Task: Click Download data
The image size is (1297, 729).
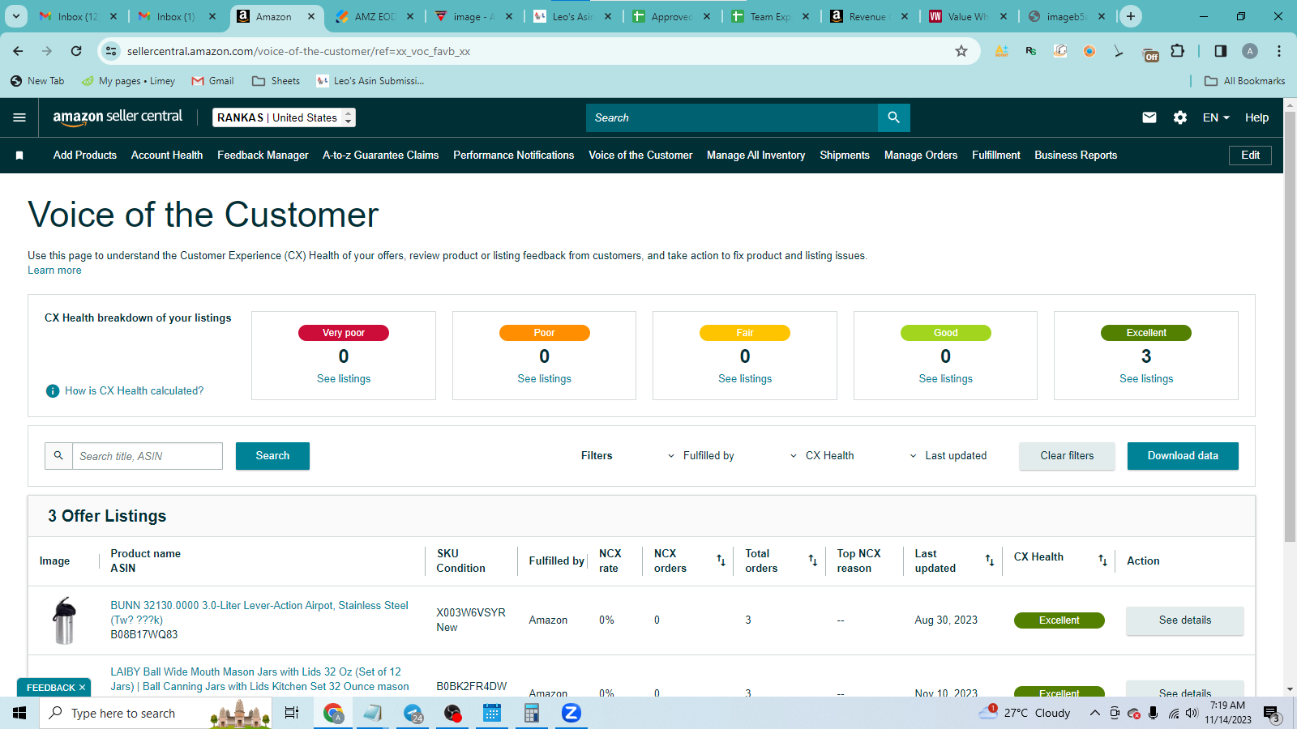Action: click(x=1183, y=456)
